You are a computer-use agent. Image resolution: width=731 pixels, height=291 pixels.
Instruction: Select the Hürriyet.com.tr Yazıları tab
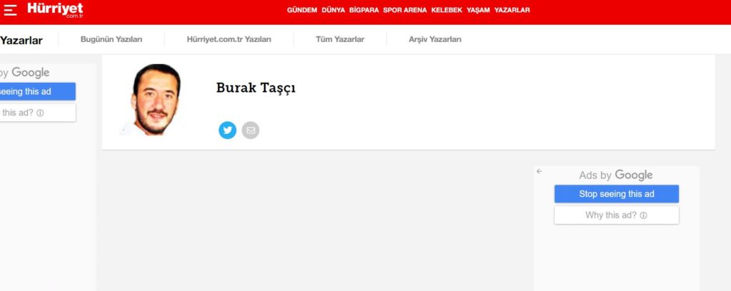point(228,40)
